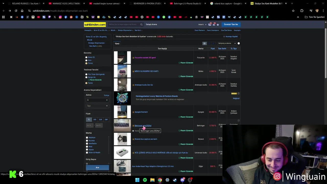Click Ücretsiz İlan Ver button
The height and width of the screenshot is (184, 327).
point(231,25)
